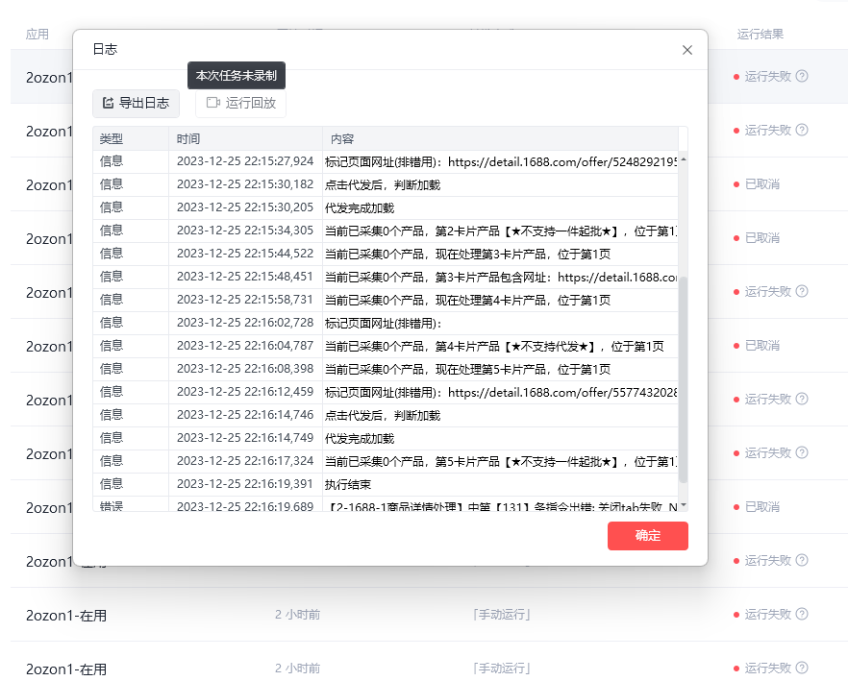Click the 运行结果 column header in background table
Viewport: 848px width, 681px height.
click(760, 34)
